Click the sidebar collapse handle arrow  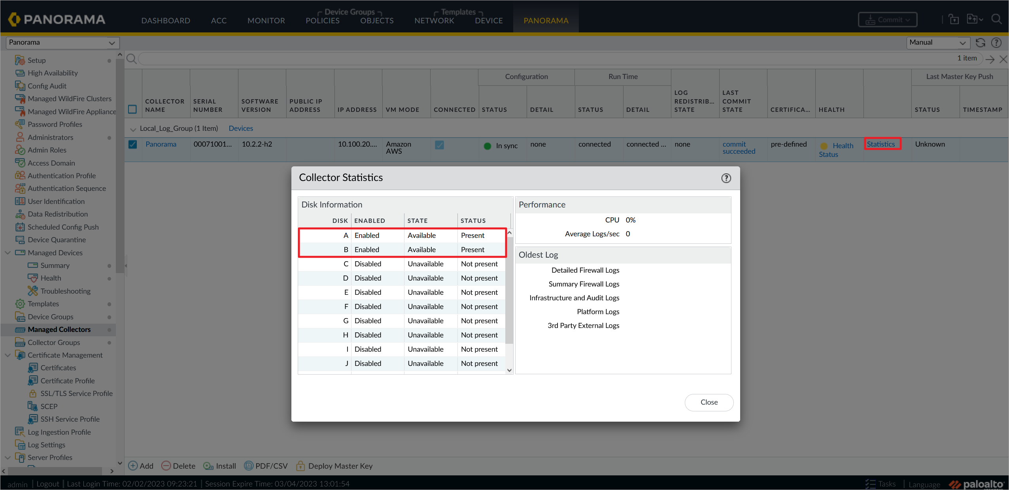coord(126,266)
